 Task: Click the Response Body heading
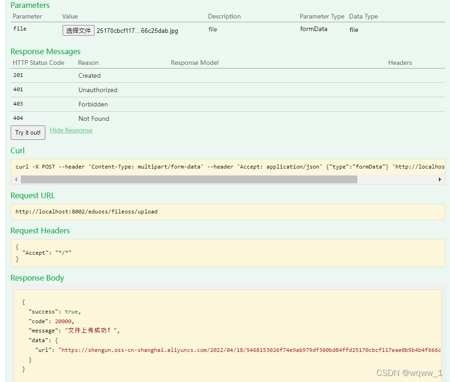coord(38,278)
